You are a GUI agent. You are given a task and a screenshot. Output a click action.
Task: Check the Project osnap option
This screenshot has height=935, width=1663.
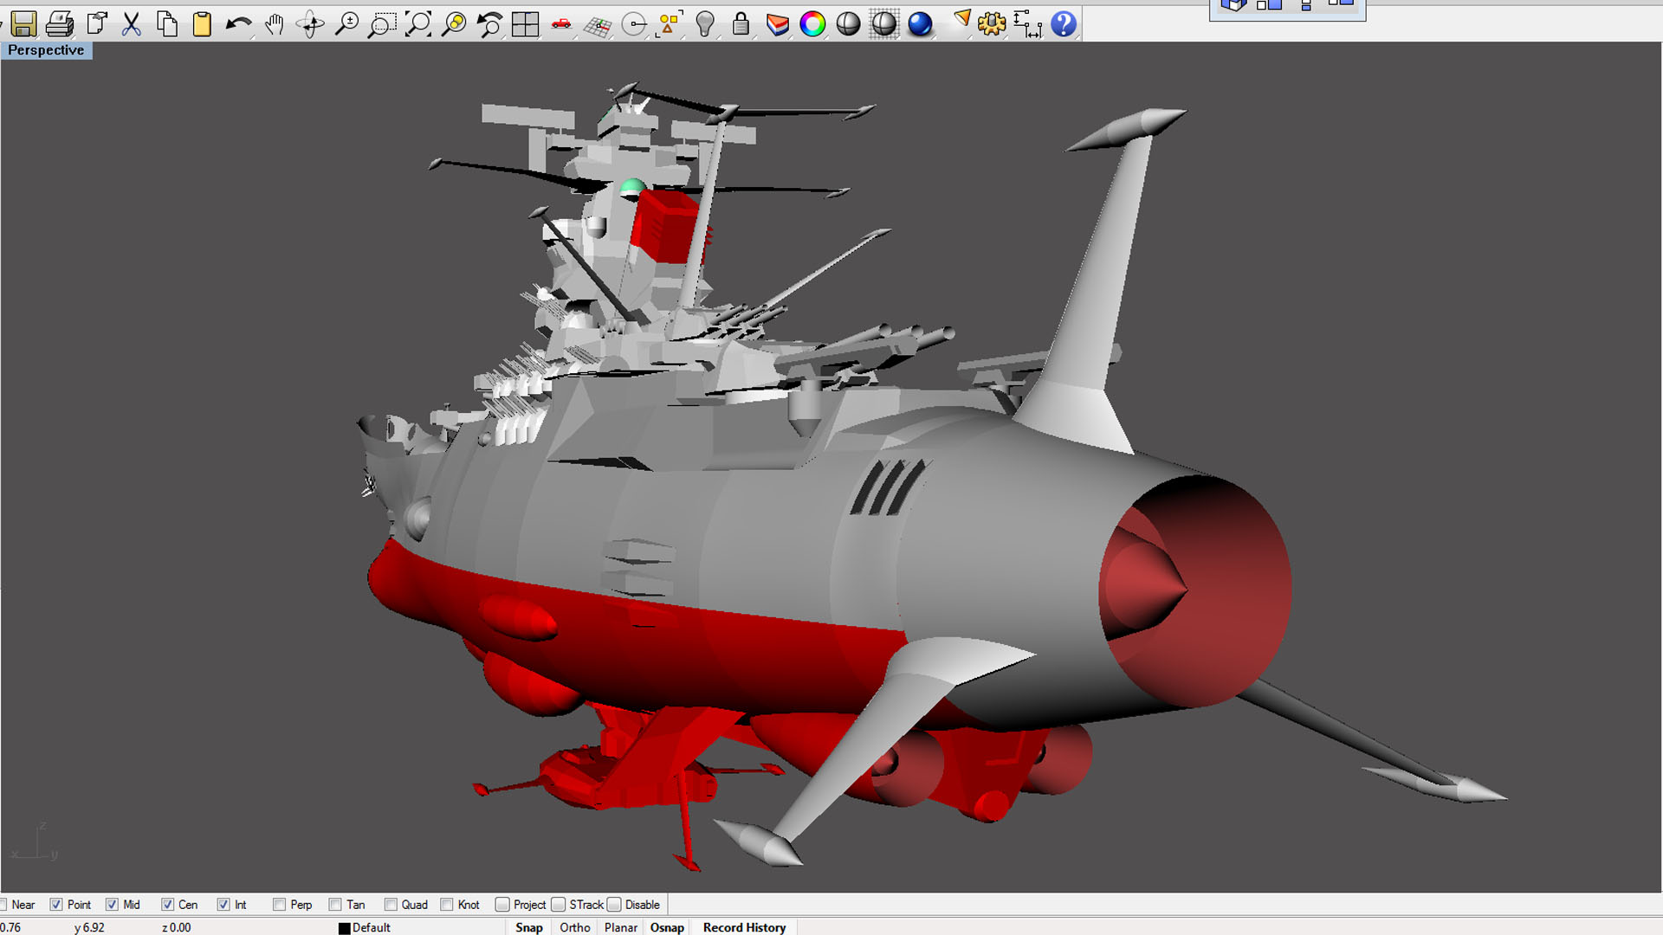(x=502, y=905)
